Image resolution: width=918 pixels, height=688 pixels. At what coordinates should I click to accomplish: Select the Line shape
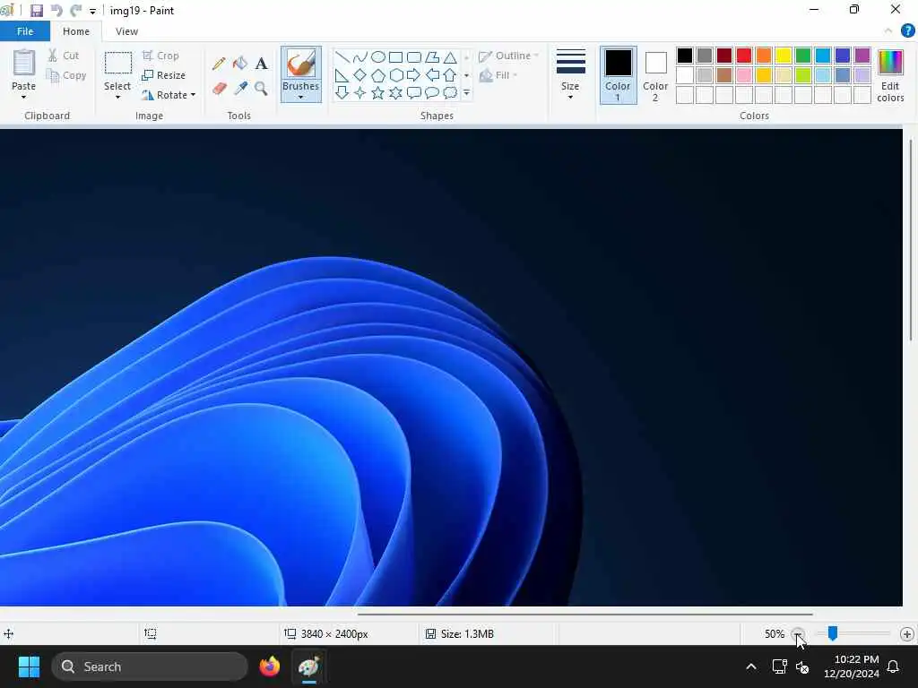pyautogui.click(x=342, y=57)
